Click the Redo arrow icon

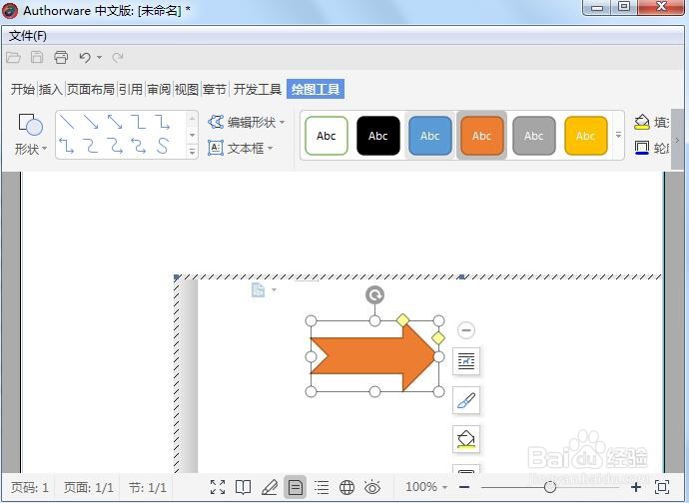tap(117, 57)
